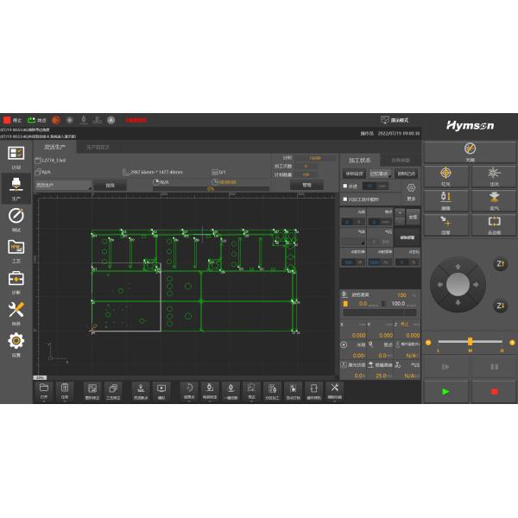Open the record zero point dropdown
Screen dimensions: 518x518
[x=379, y=174]
